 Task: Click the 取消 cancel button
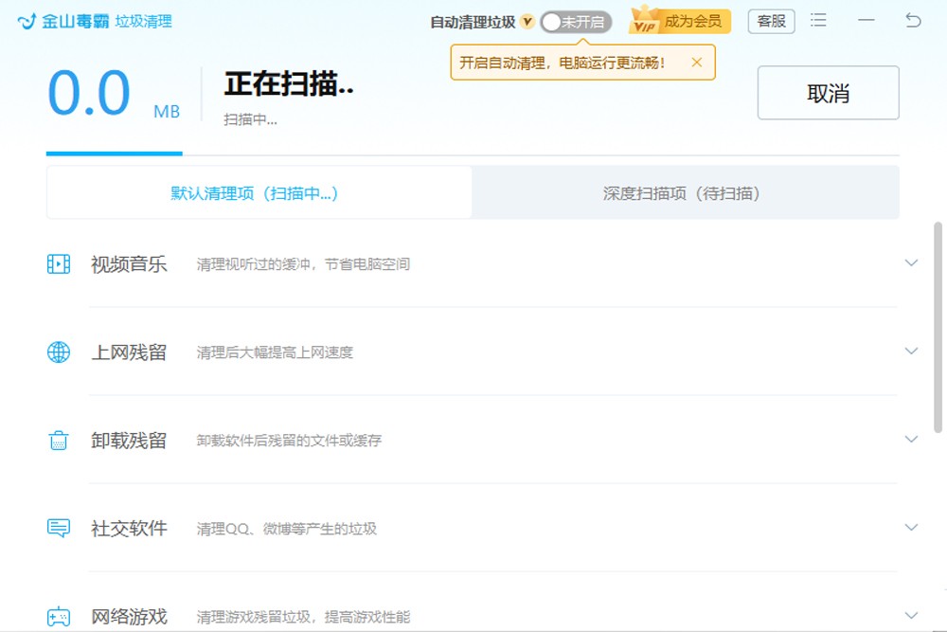[828, 92]
